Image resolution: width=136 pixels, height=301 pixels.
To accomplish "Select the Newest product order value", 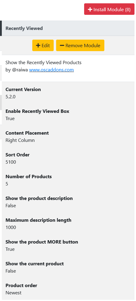I will click(x=13, y=293).
